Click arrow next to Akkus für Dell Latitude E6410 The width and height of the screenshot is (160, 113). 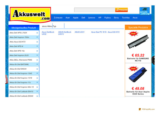click(x=37, y=91)
